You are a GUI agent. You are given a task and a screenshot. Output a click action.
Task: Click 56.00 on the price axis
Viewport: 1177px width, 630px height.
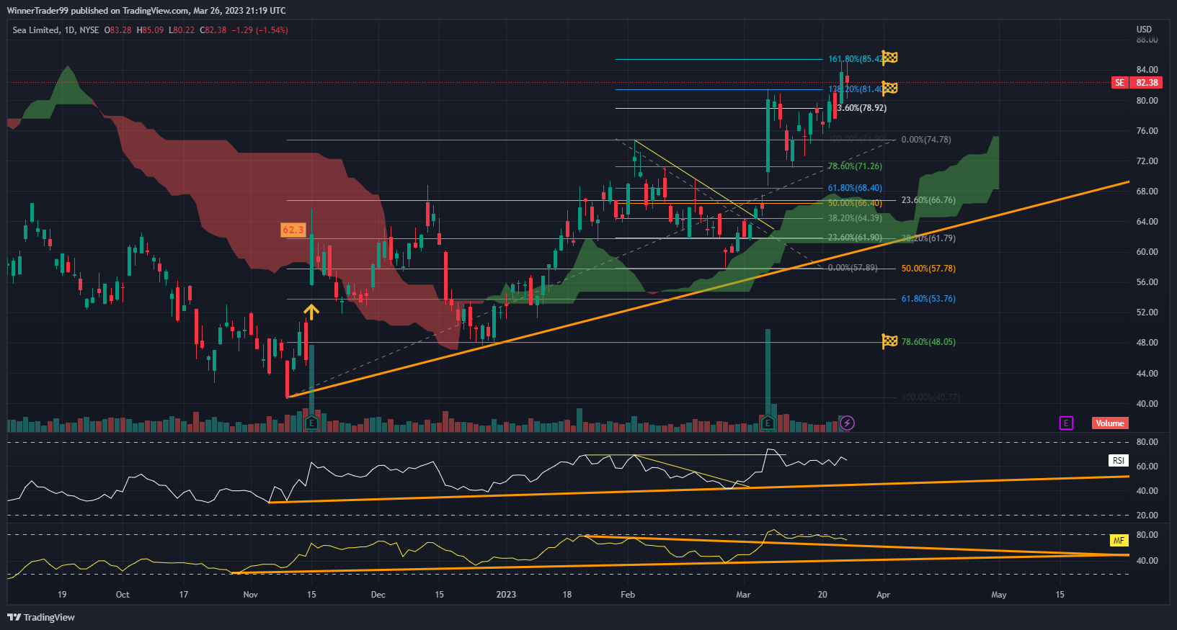(1147, 282)
